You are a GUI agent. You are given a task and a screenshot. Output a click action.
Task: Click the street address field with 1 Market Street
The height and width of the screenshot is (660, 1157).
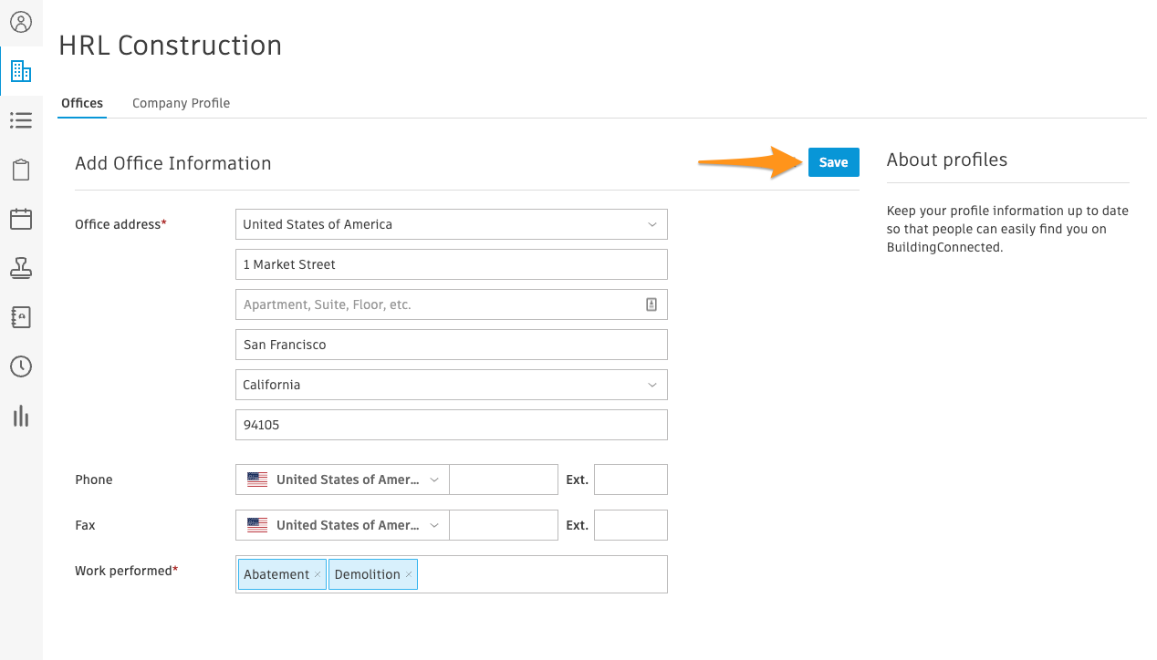(452, 264)
